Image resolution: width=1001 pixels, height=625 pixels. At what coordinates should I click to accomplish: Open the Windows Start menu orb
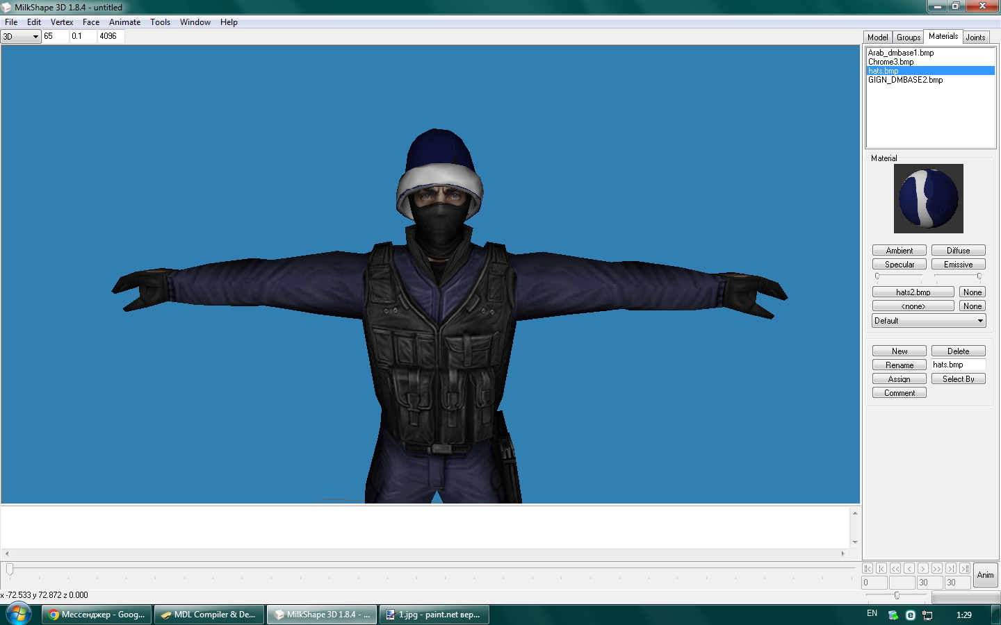point(18,615)
